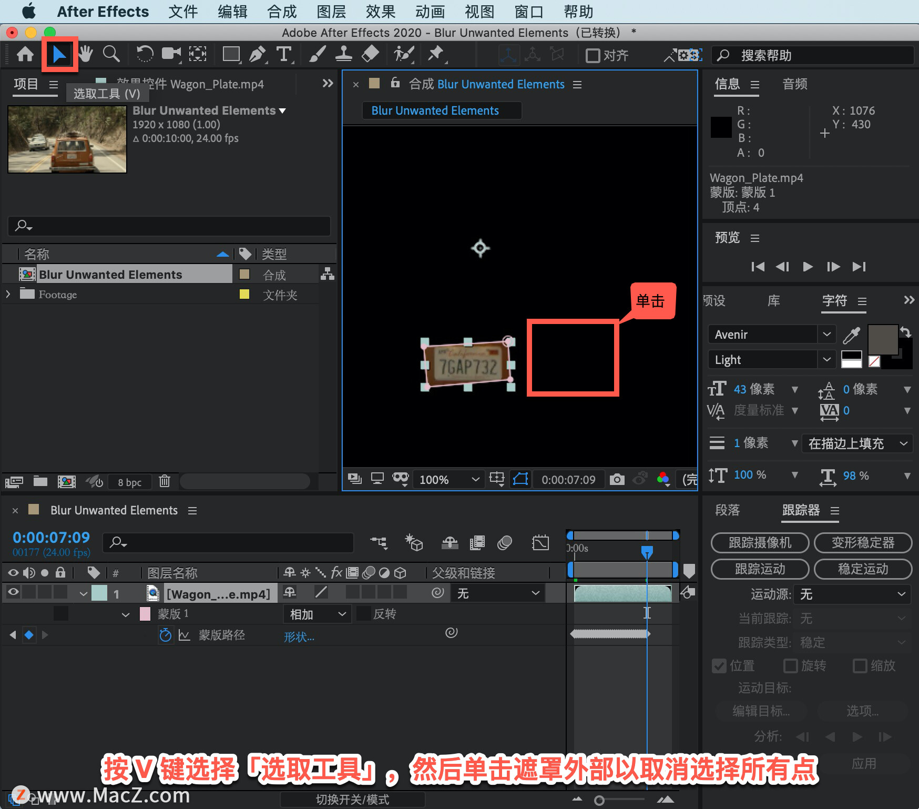Create a new composition icon in Project panel
This screenshot has width=919, height=809.
(67, 481)
